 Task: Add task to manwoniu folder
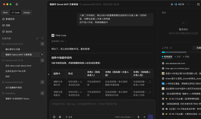coord(42,93)
